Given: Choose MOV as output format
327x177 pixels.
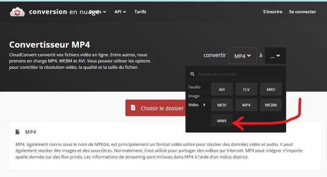Looking at the screenshot, I should [x=221, y=105].
